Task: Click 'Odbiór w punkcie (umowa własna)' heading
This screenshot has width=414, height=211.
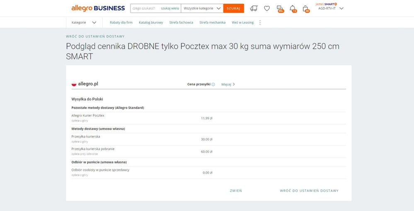Action: (99, 162)
